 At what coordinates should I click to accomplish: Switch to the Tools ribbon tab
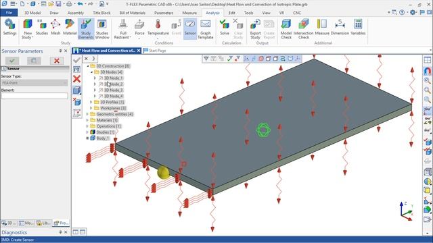pyautogui.click(x=248, y=13)
